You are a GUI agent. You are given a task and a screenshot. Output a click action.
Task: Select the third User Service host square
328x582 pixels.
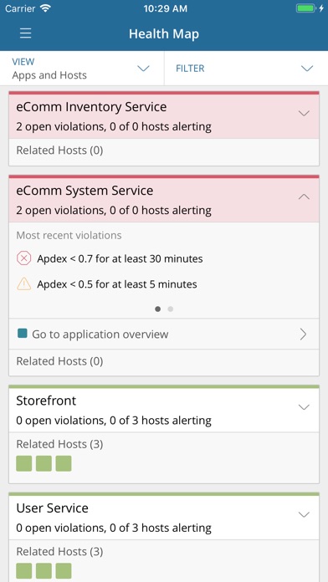point(64,571)
